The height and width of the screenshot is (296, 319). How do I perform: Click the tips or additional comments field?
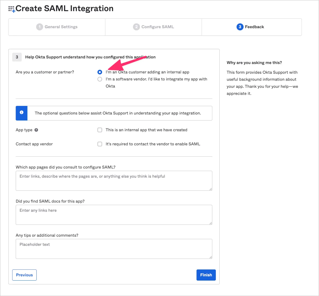pyautogui.click(x=114, y=249)
